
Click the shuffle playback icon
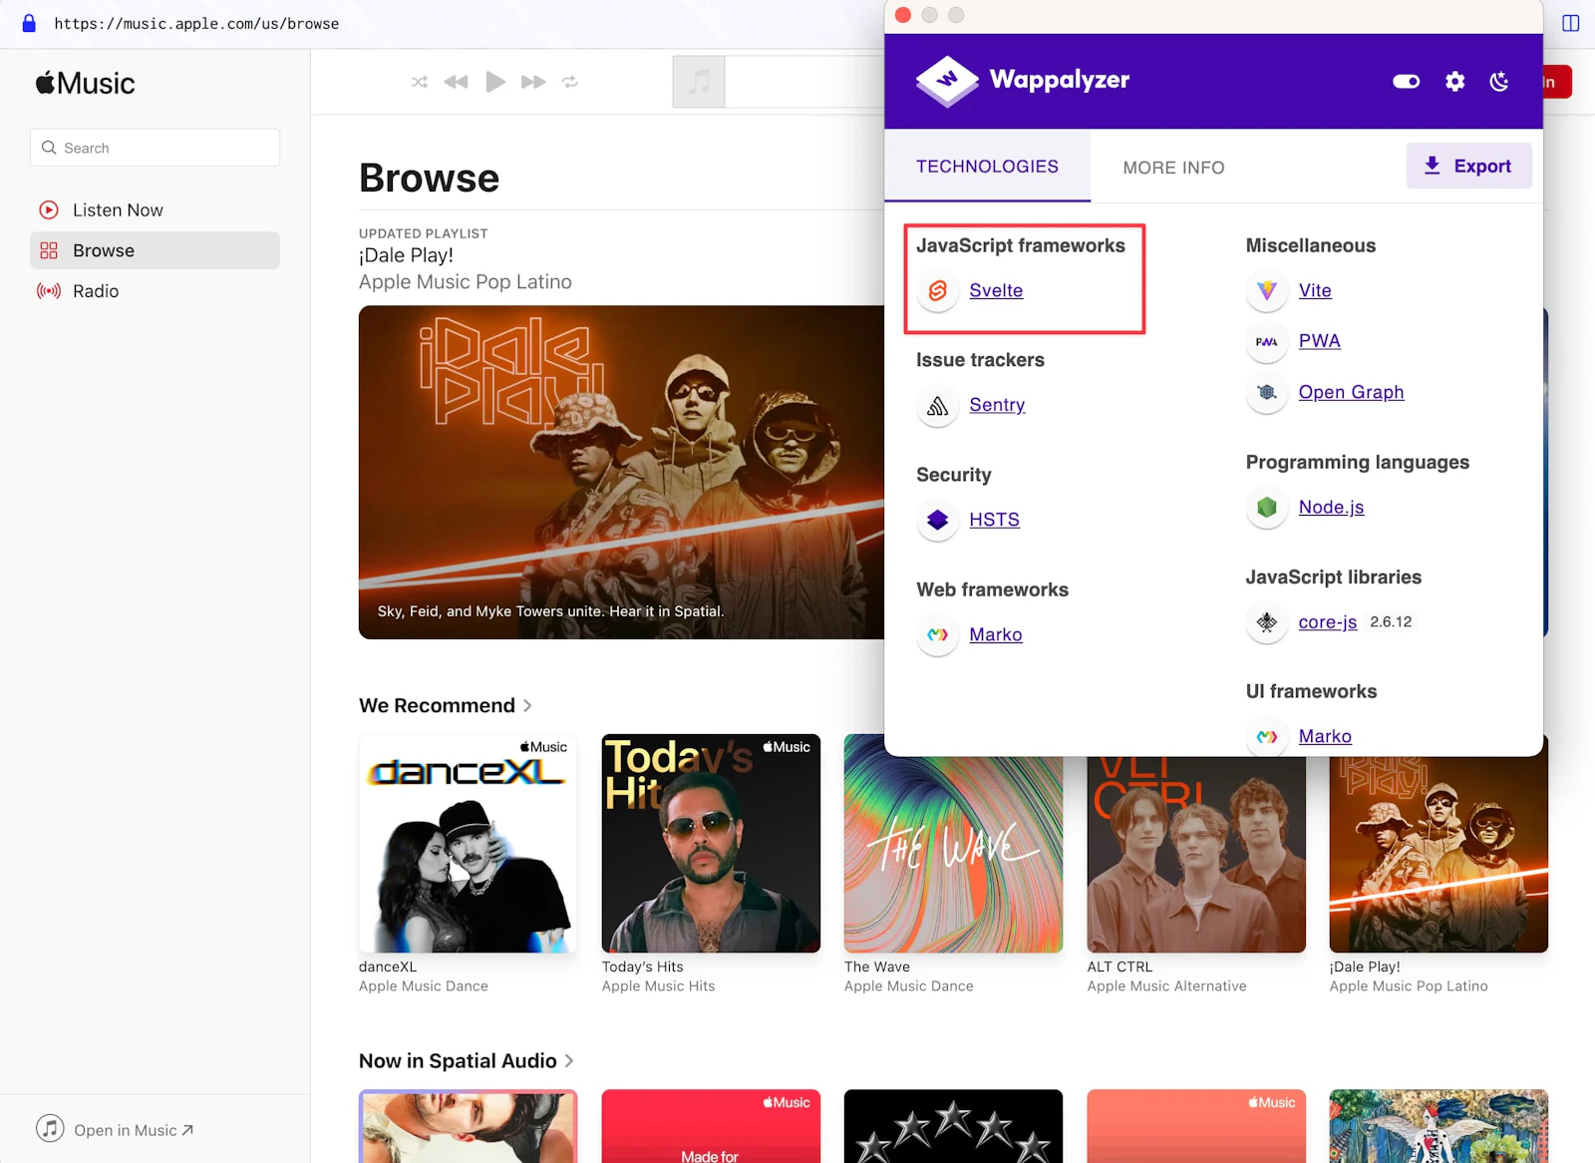[x=419, y=82]
